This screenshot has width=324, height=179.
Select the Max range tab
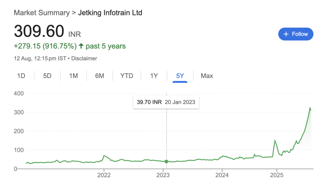207,76
